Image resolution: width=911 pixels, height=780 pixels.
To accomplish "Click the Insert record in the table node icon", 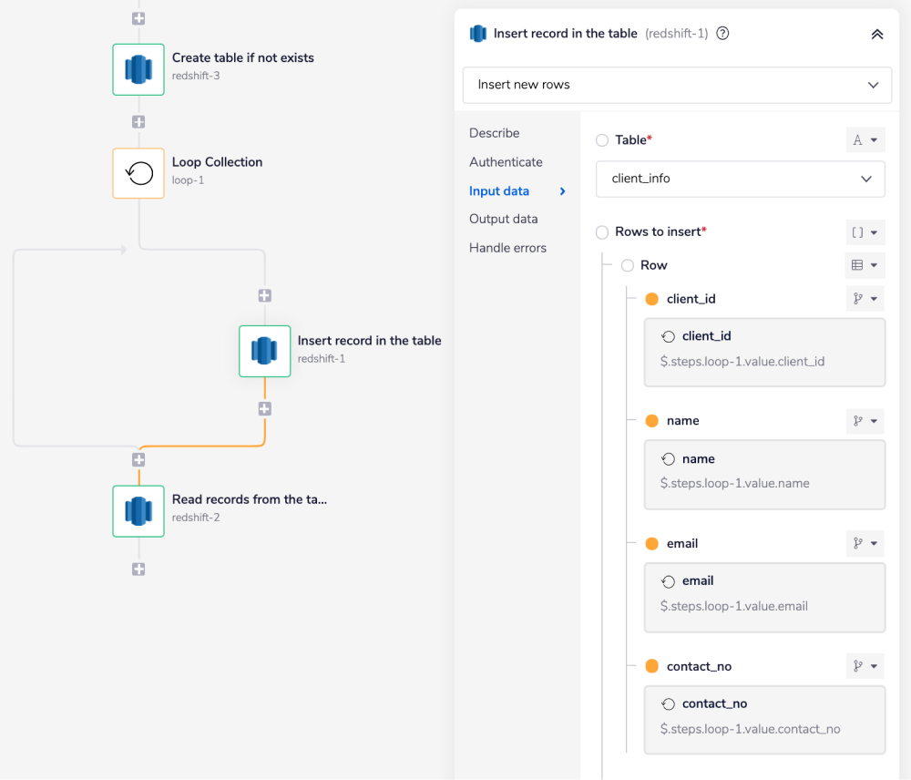I will pos(264,351).
